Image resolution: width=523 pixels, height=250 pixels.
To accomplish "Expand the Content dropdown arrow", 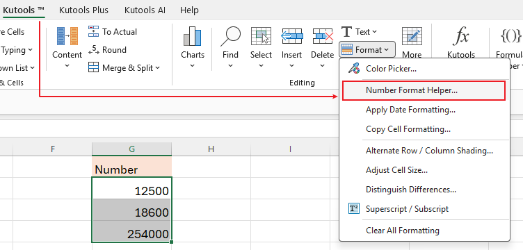I will (67, 65).
